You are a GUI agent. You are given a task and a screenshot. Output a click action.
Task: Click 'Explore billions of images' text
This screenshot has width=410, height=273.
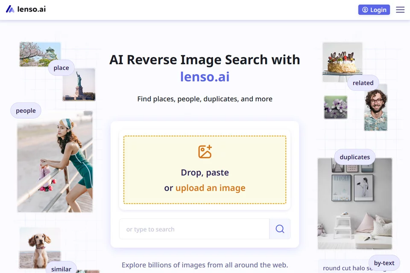[x=205, y=265]
